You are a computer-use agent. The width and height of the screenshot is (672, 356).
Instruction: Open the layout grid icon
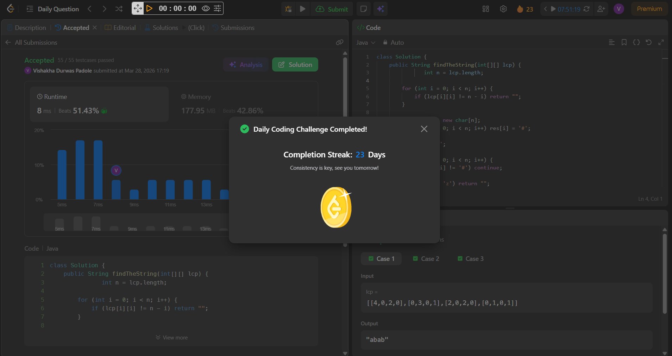point(486,9)
